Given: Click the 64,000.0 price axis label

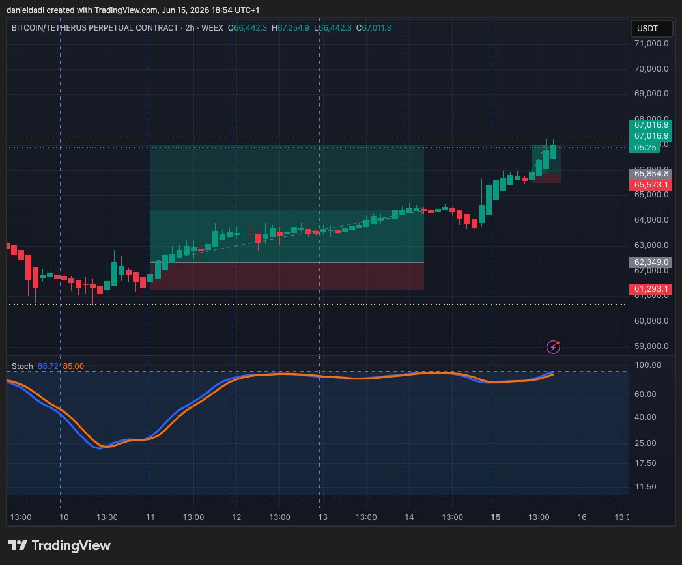Looking at the screenshot, I should coord(651,220).
